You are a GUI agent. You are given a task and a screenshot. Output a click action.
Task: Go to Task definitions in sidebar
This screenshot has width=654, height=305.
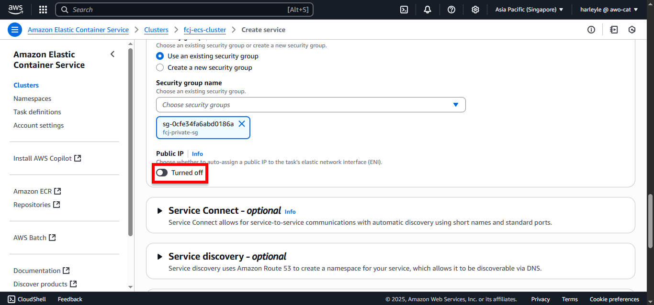[x=37, y=112]
